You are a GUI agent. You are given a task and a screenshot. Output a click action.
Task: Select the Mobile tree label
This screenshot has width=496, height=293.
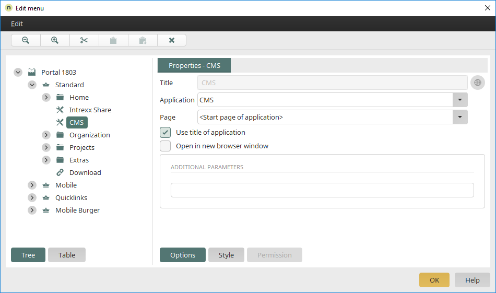click(x=66, y=185)
